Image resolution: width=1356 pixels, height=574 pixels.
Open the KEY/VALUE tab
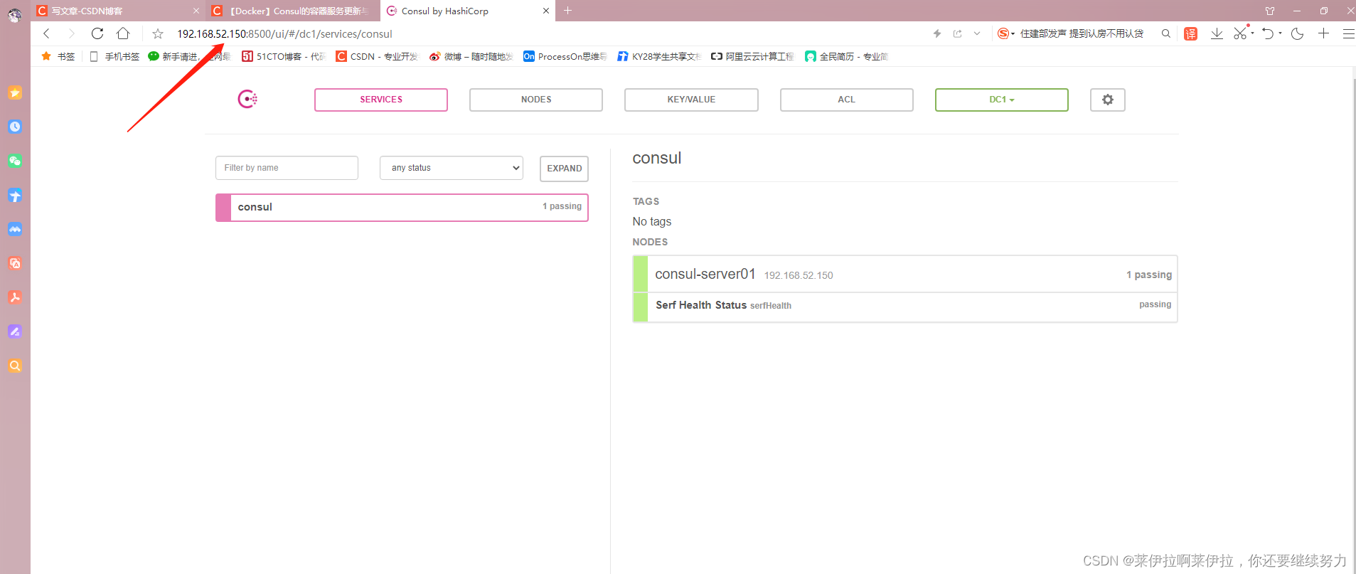click(691, 100)
